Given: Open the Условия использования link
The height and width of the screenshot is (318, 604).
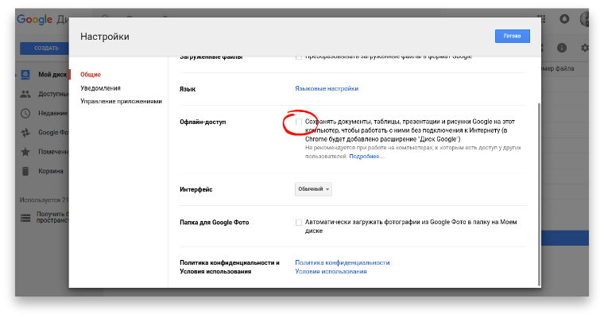Looking at the screenshot, I should pyautogui.click(x=331, y=271).
